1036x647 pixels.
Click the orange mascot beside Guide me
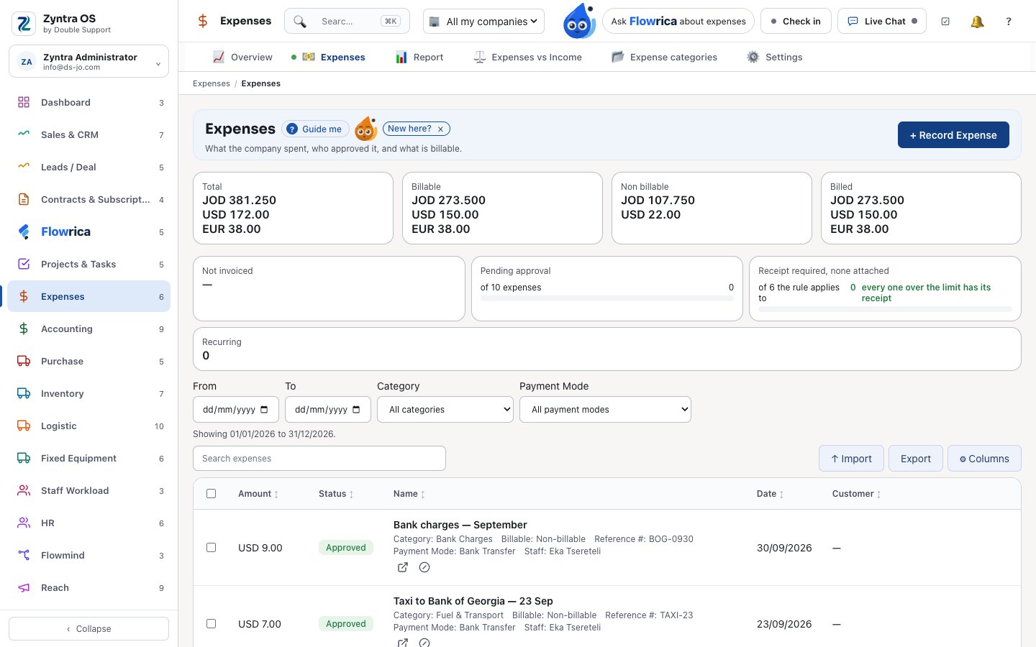(366, 129)
